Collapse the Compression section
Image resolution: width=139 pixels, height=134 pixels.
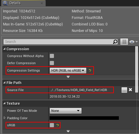point(4,49)
